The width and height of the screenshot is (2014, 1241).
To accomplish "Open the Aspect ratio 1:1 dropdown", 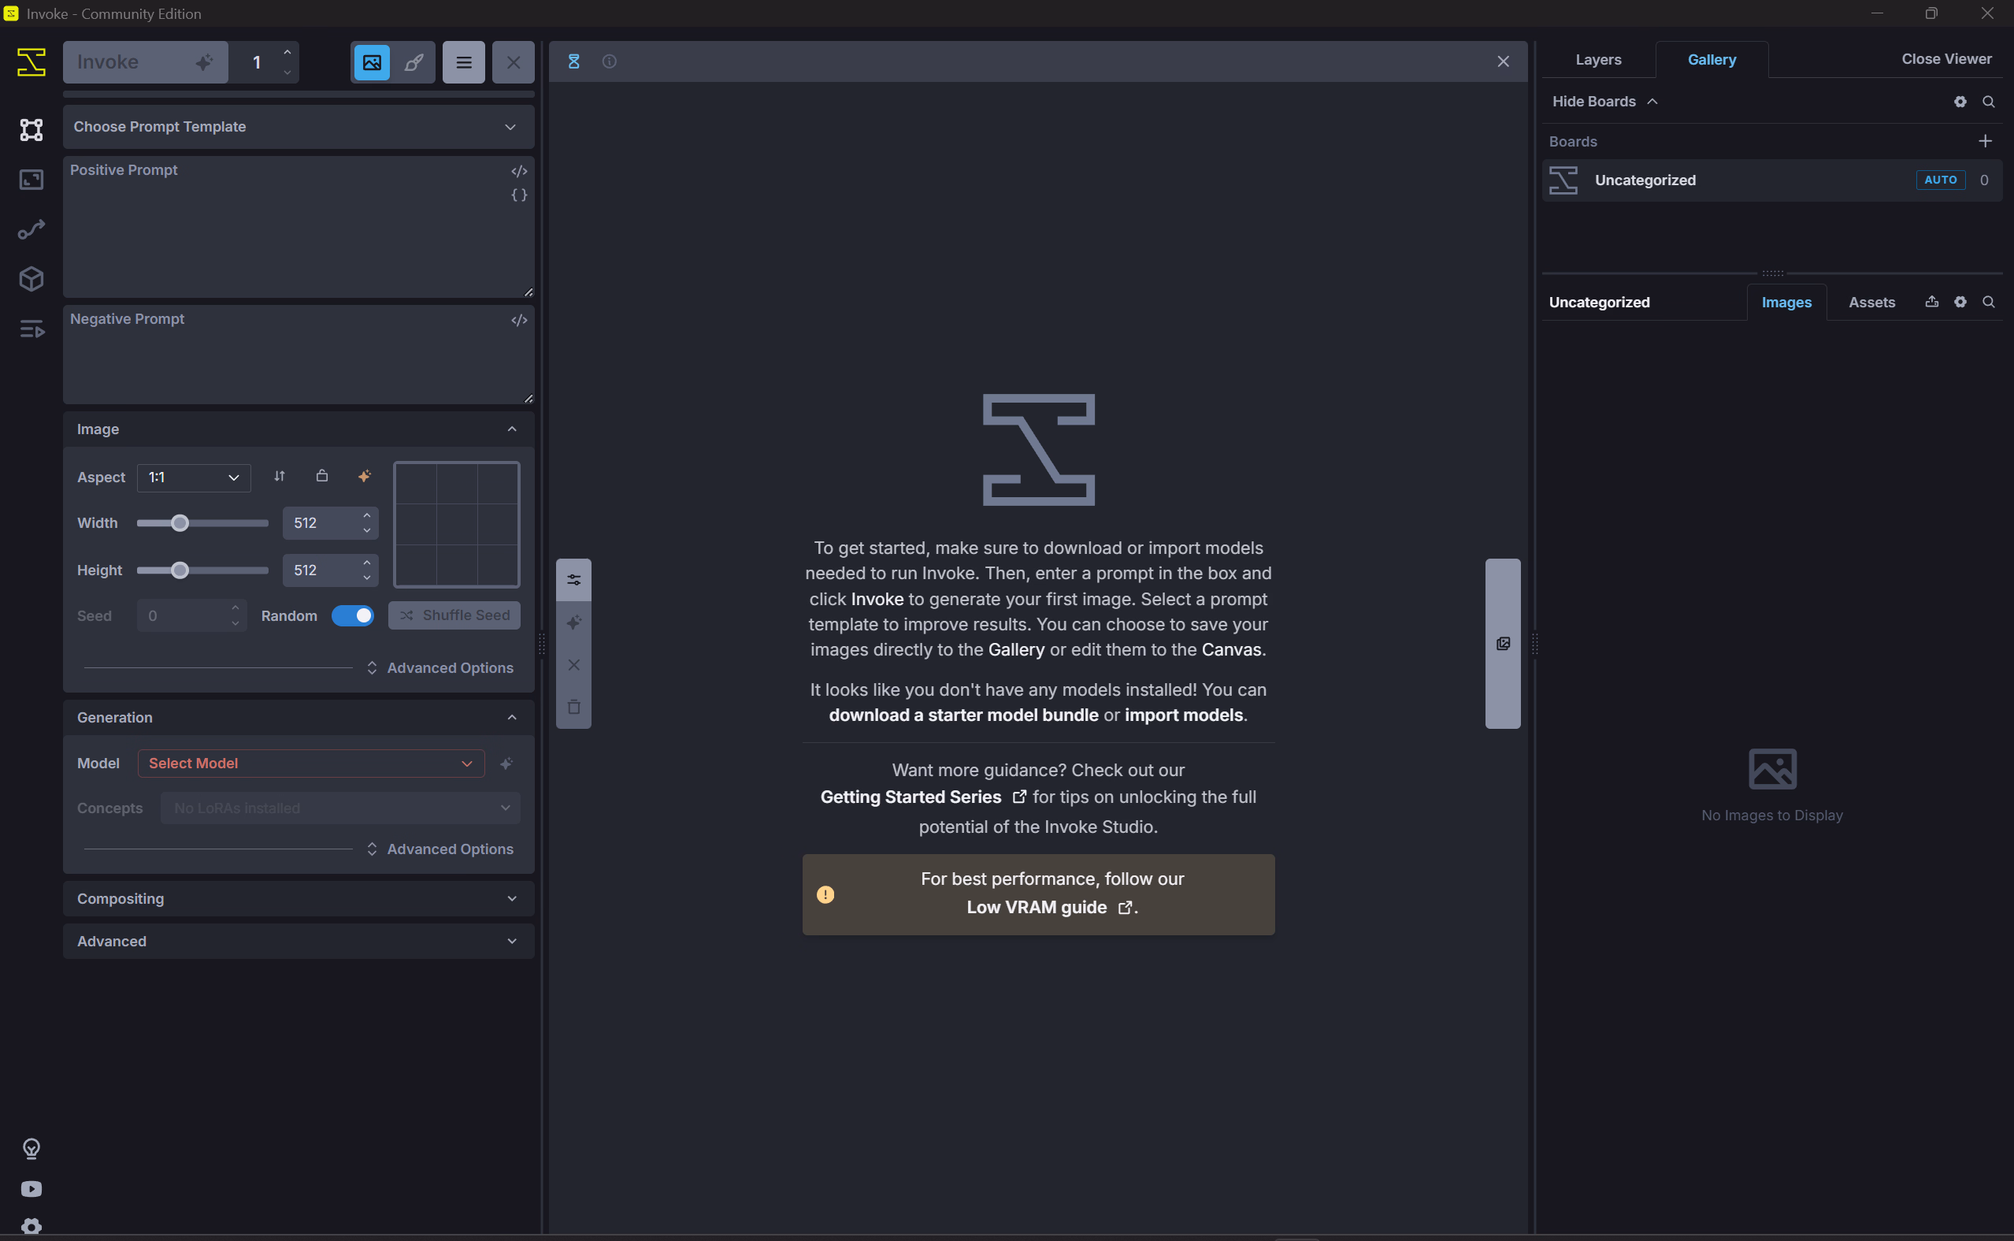I will point(194,477).
